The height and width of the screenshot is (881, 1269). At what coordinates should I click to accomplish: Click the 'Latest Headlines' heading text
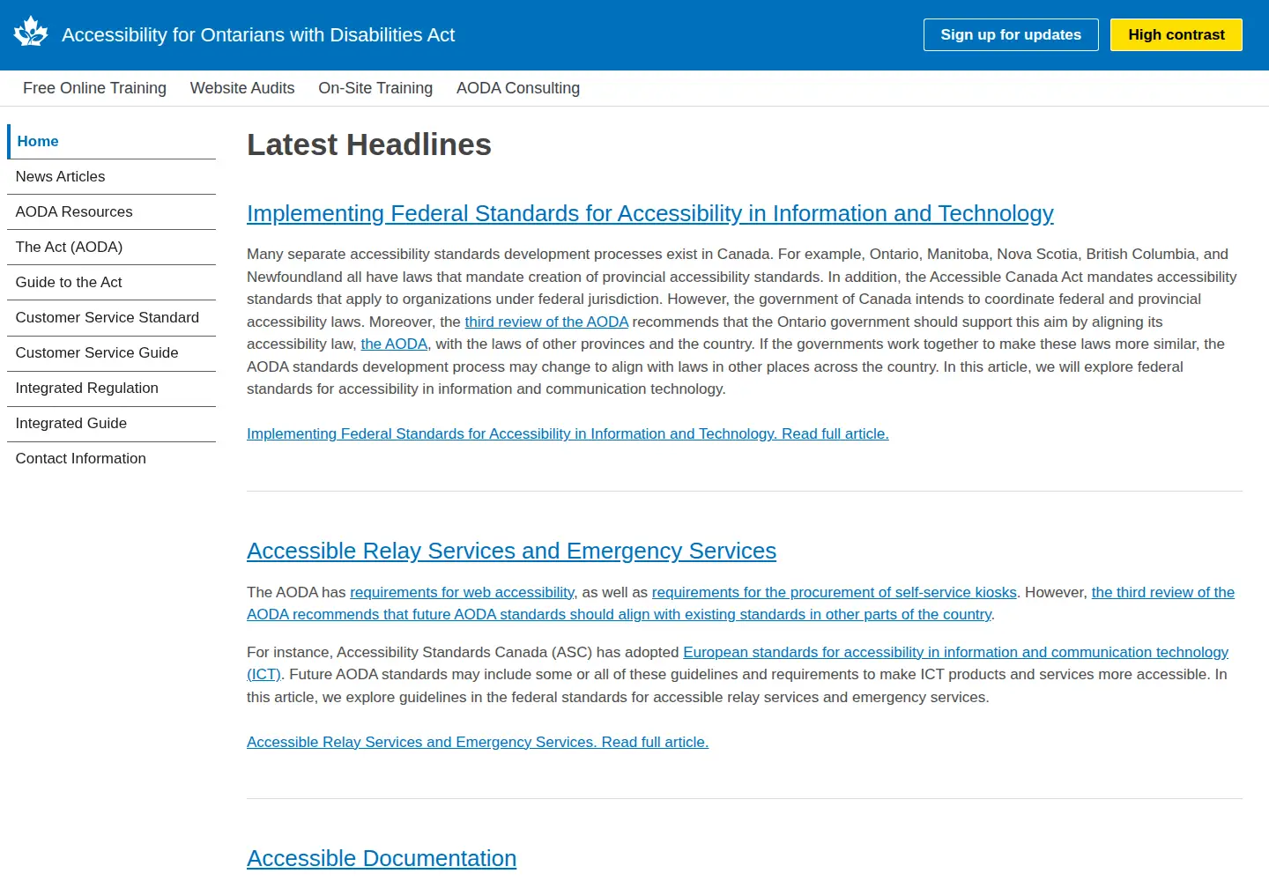369,144
